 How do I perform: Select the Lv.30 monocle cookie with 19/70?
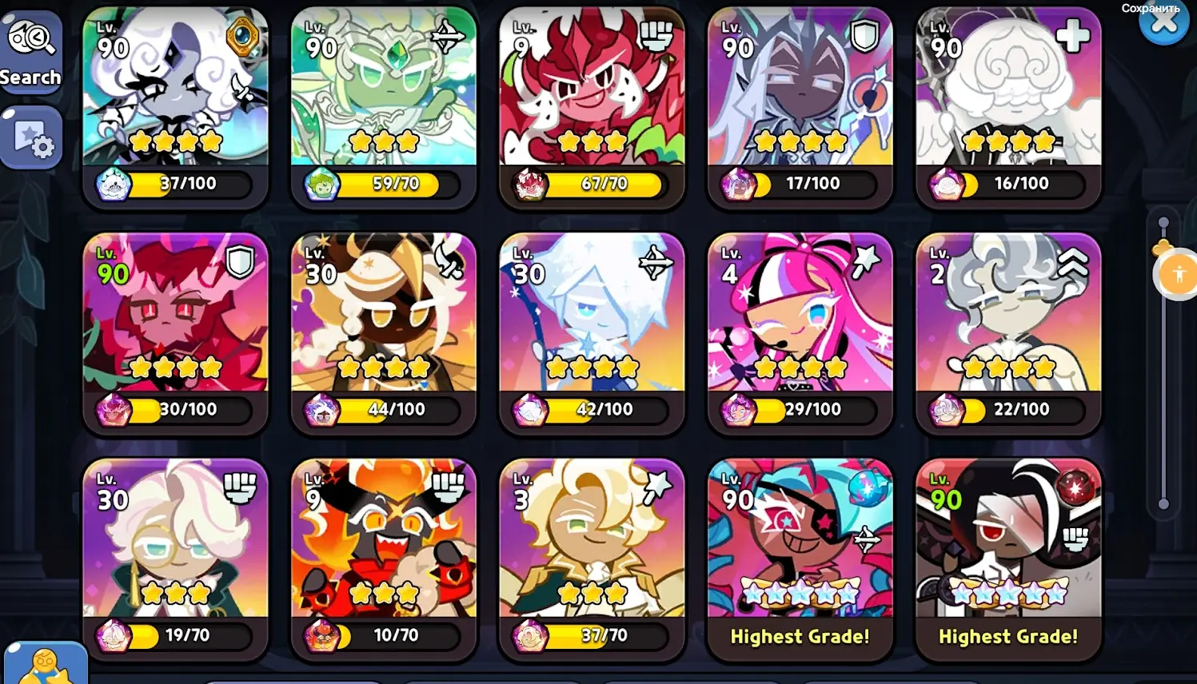pos(175,560)
